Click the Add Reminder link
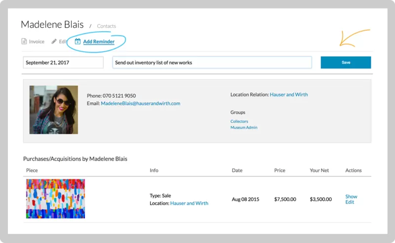The height and width of the screenshot is (243, 395). click(x=99, y=41)
